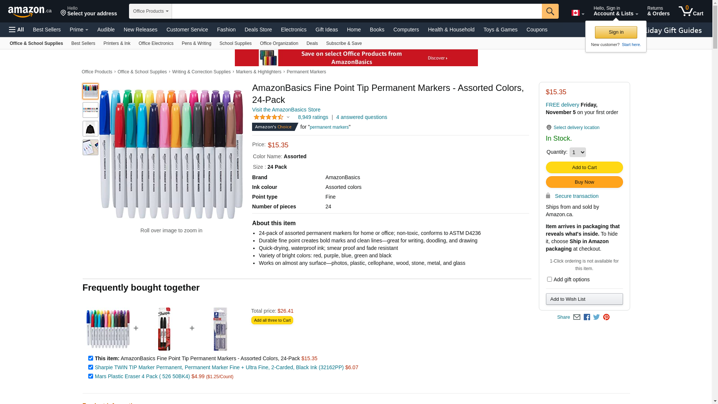
Task: Open the Office Products search category dropdown
Action: tap(150, 11)
